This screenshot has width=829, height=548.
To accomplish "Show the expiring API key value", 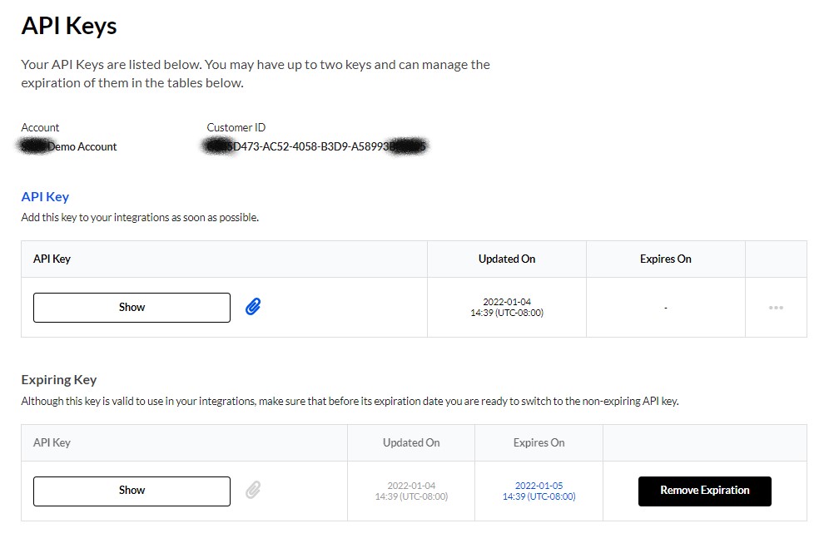I will pos(131,491).
